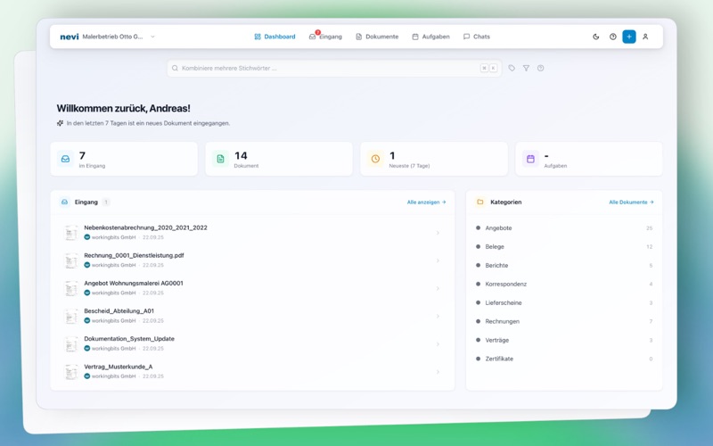The width and height of the screenshot is (713, 446).
Task: Open Vertrag_Musterkunde_A document
Action: 252,371
